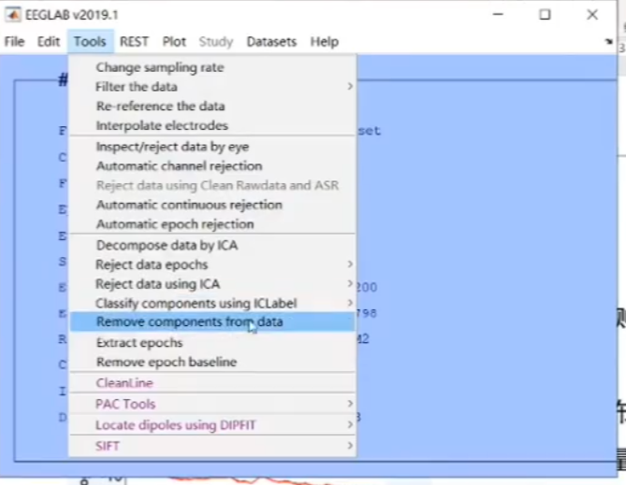The height and width of the screenshot is (485, 626).
Task: Open the REST menu
Action: [x=134, y=42]
